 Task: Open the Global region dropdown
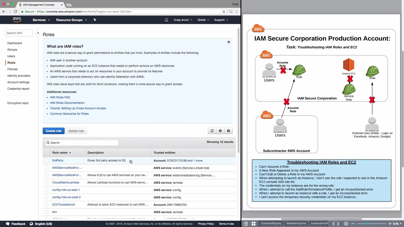[203, 20]
